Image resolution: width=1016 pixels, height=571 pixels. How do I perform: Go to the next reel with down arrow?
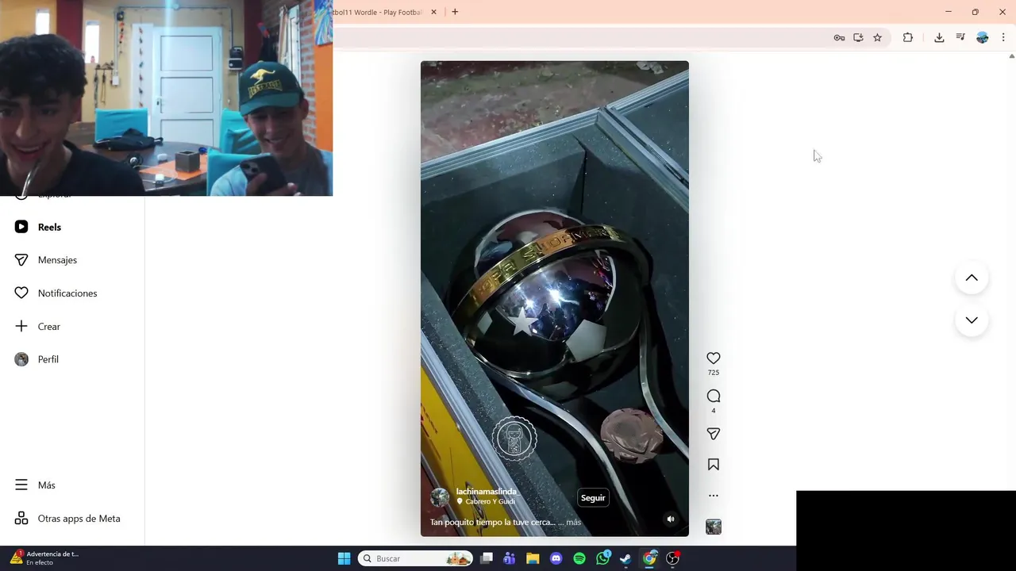point(972,320)
